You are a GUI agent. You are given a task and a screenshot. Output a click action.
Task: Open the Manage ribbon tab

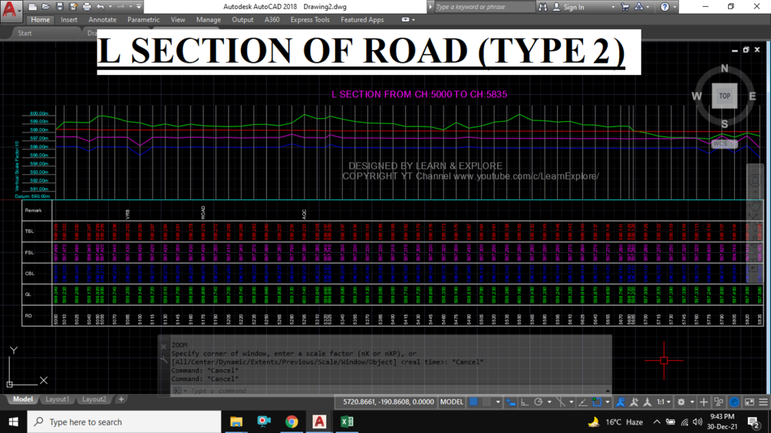pyautogui.click(x=209, y=20)
